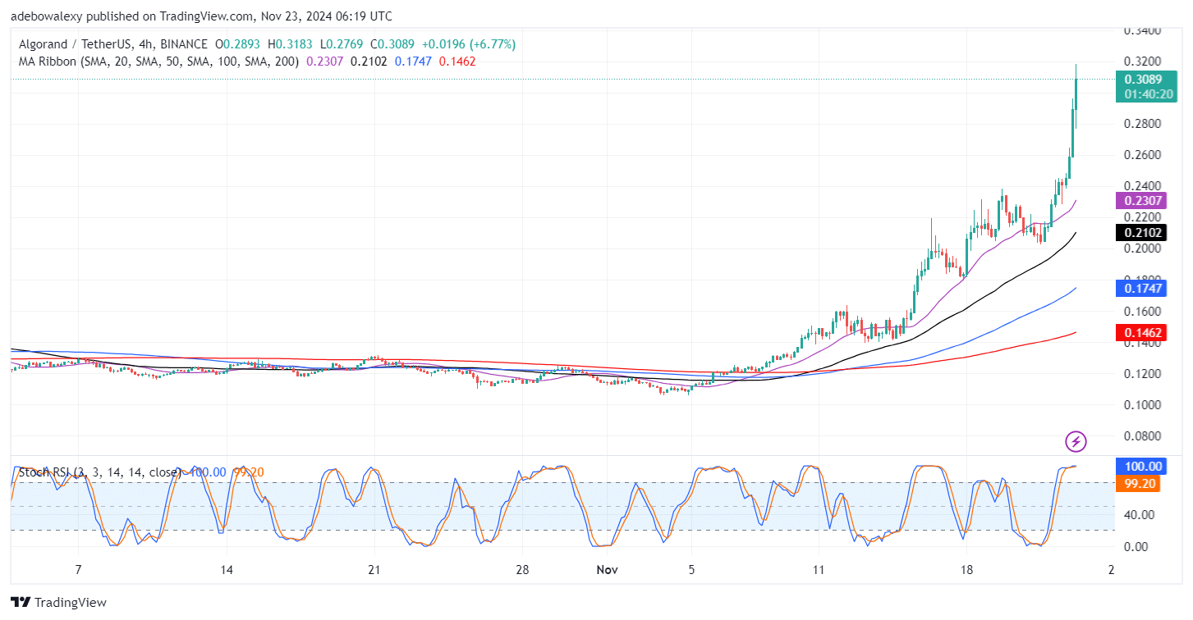Click the 11 date label on time axis
1193x620 pixels.
818,570
